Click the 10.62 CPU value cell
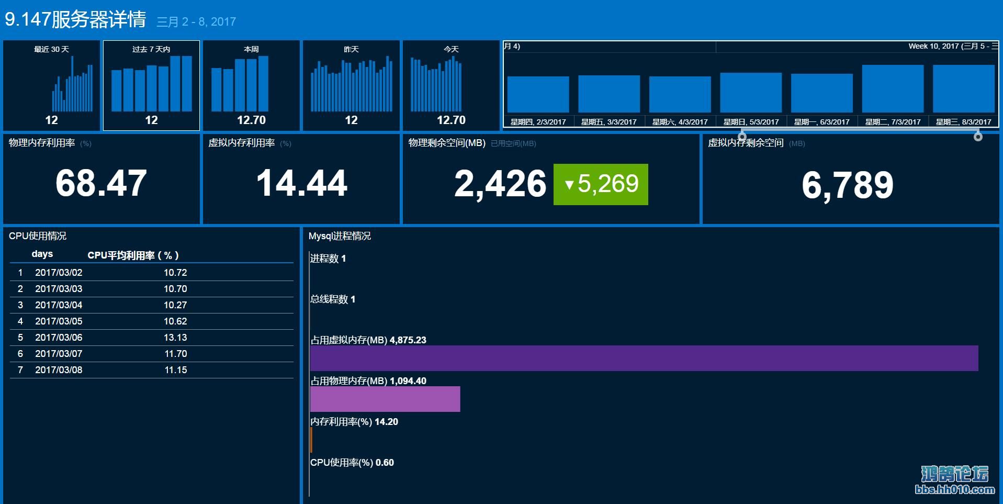Screen dimensions: 1003x504 pos(175,321)
